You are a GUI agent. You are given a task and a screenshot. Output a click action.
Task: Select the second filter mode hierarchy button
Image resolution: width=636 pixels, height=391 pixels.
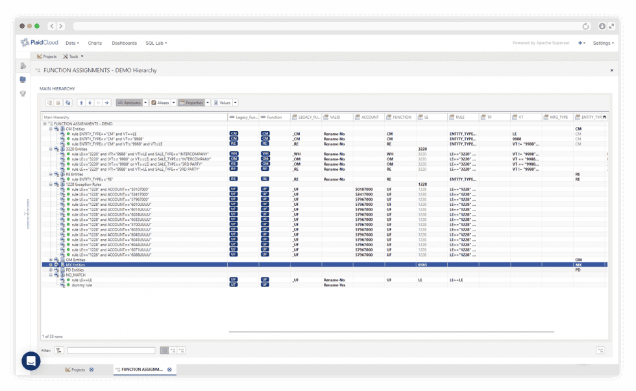(173, 350)
